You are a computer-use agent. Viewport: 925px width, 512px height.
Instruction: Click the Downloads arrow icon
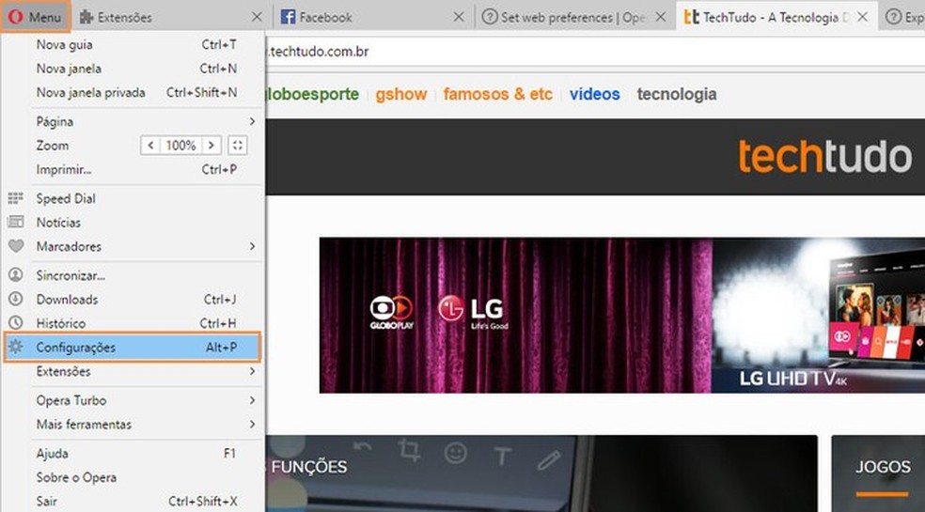click(16, 299)
